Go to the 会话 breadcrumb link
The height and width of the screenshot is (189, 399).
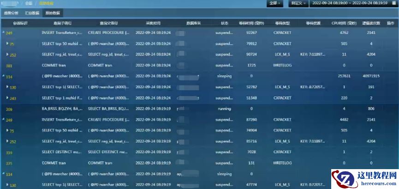pos(29,4)
